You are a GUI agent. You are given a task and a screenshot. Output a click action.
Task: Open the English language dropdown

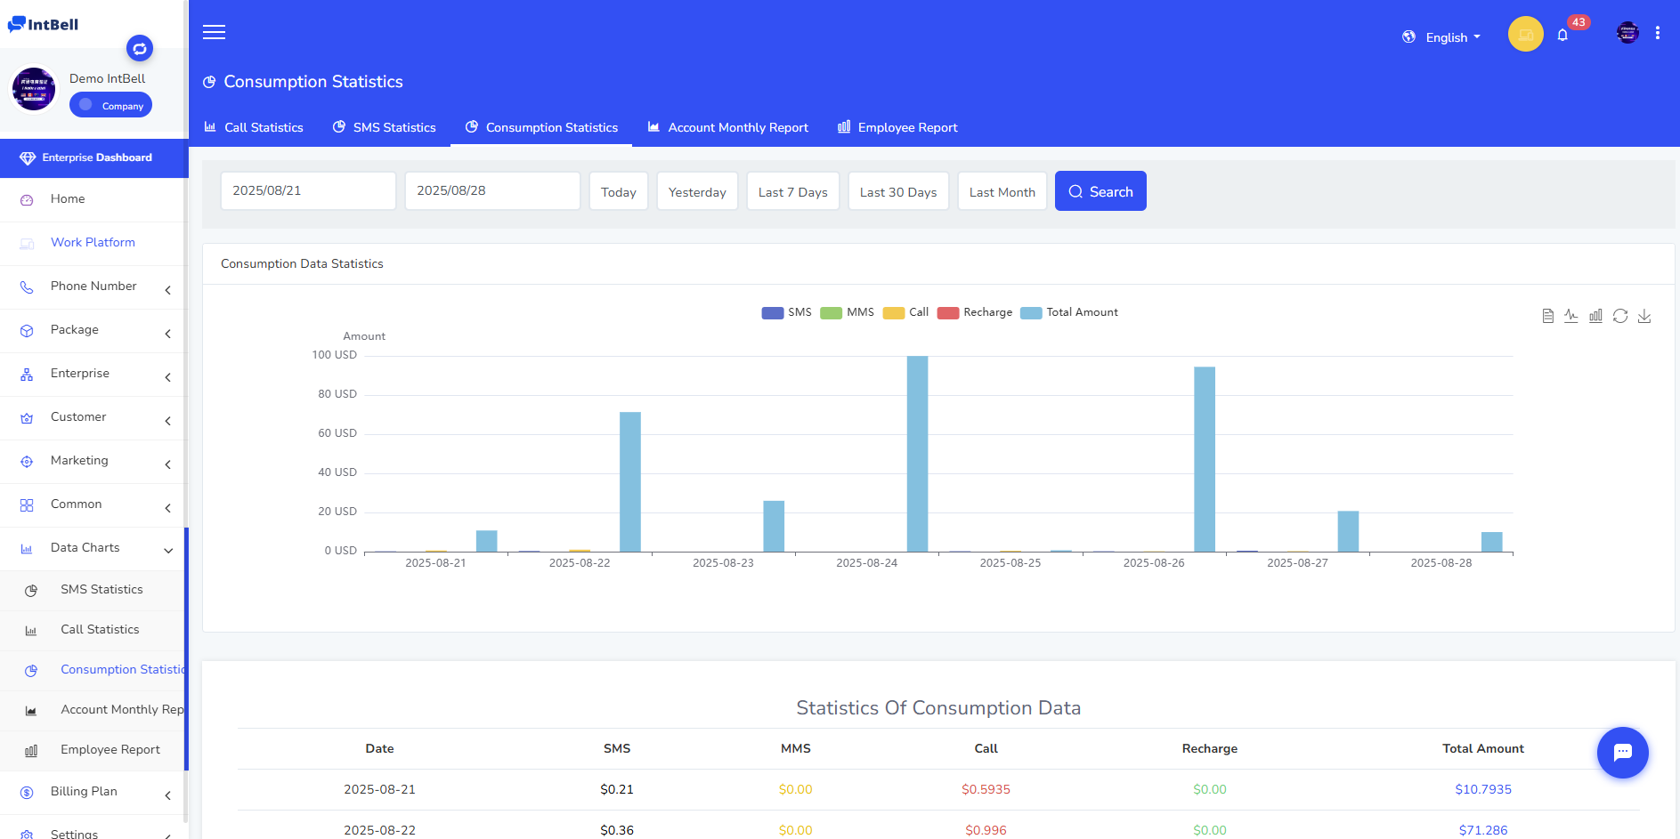(1442, 37)
